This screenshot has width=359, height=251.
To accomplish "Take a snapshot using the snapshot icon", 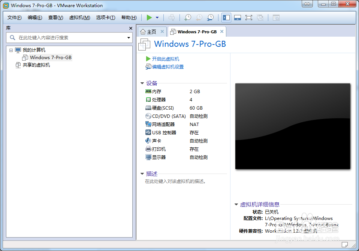I will [x=188, y=17].
